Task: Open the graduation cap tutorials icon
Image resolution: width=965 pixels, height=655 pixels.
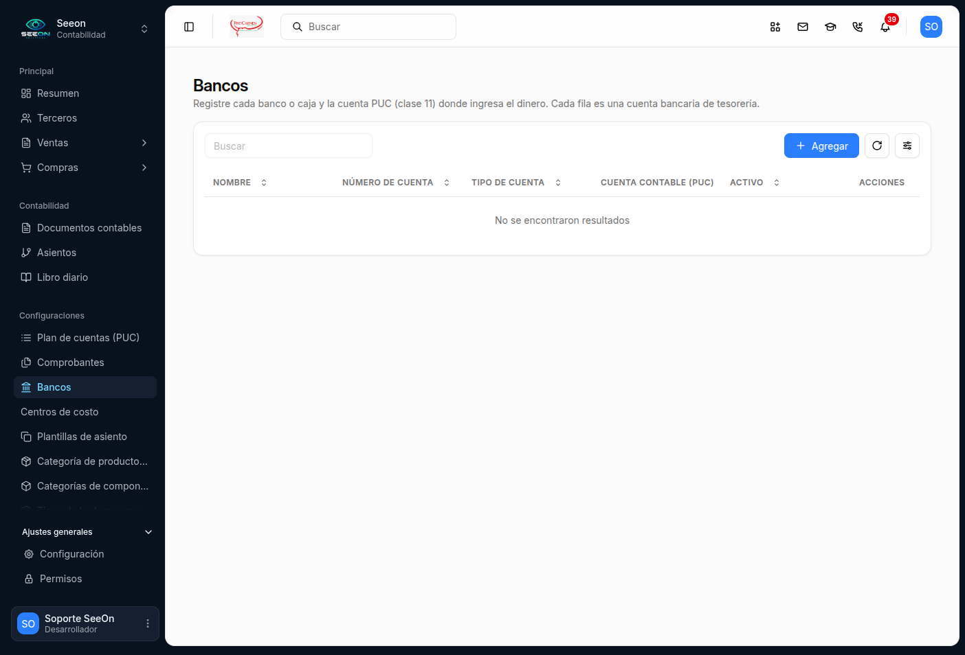Action: pyautogui.click(x=830, y=27)
